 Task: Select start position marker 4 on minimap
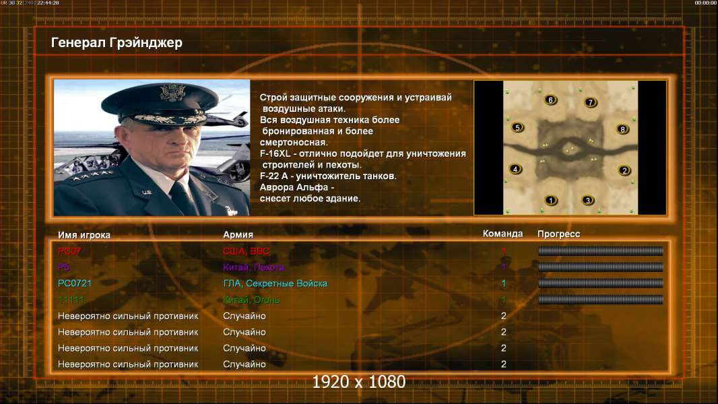(515, 169)
